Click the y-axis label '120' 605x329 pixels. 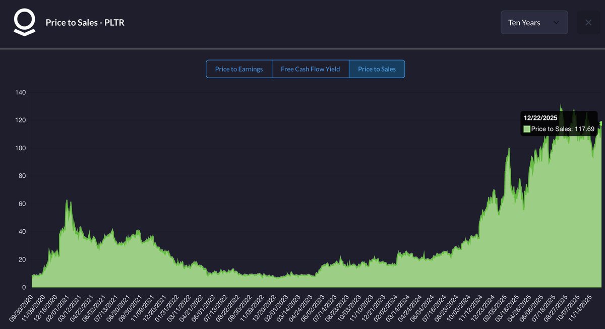point(21,120)
